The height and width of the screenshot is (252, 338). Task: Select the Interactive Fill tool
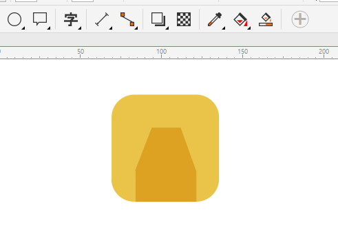(240, 19)
